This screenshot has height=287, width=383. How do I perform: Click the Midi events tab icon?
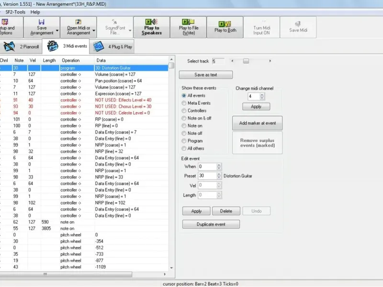[52, 46]
